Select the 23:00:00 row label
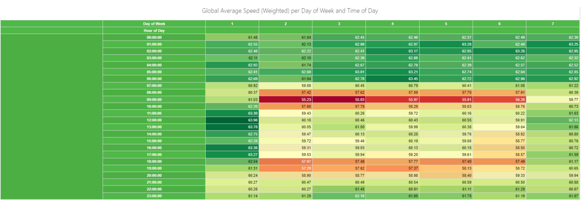Viewport: 581px width, 200px height. tap(154, 196)
